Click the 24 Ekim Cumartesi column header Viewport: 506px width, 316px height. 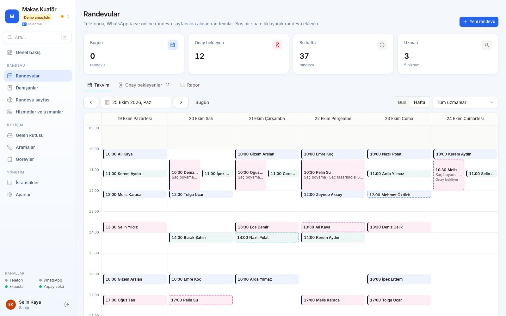[x=465, y=118]
